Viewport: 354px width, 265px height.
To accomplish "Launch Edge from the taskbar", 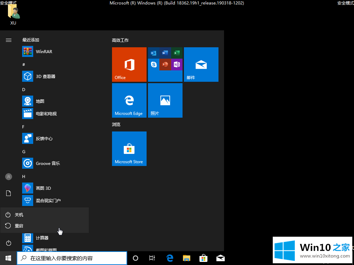I will pyautogui.click(x=170, y=258).
